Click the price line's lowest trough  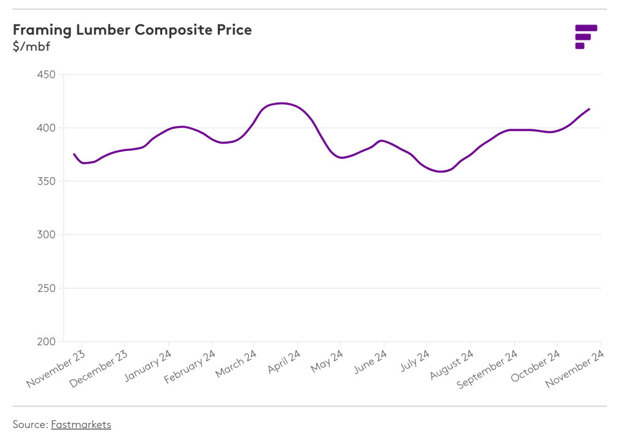pos(441,172)
